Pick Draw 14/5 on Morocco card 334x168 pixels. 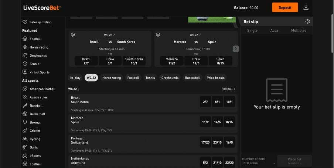click(196, 61)
